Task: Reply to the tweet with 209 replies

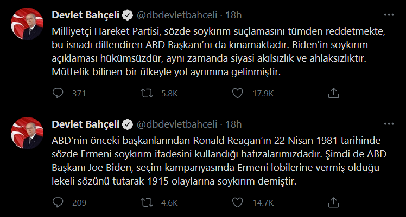Action: [x=59, y=203]
